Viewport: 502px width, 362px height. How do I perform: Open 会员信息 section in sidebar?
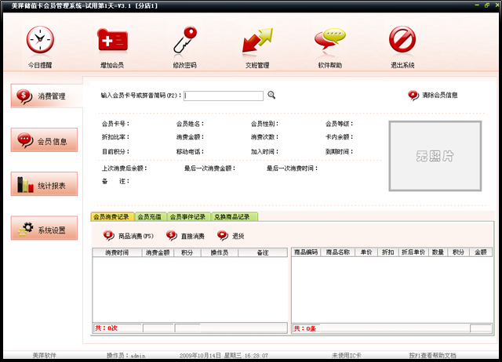[45, 141]
